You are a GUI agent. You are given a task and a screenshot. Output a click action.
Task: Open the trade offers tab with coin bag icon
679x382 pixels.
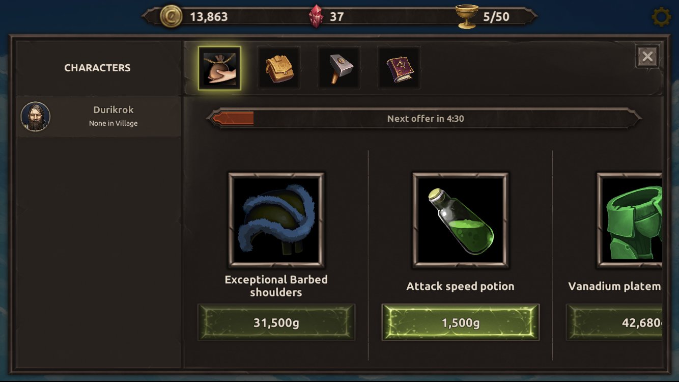(x=219, y=68)
